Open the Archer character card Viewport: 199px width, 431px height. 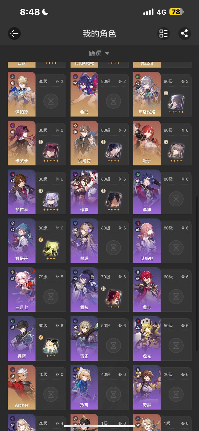(x=22, y=387)
